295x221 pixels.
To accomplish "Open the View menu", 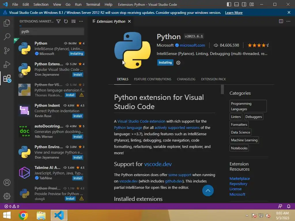I will (57, 4).
